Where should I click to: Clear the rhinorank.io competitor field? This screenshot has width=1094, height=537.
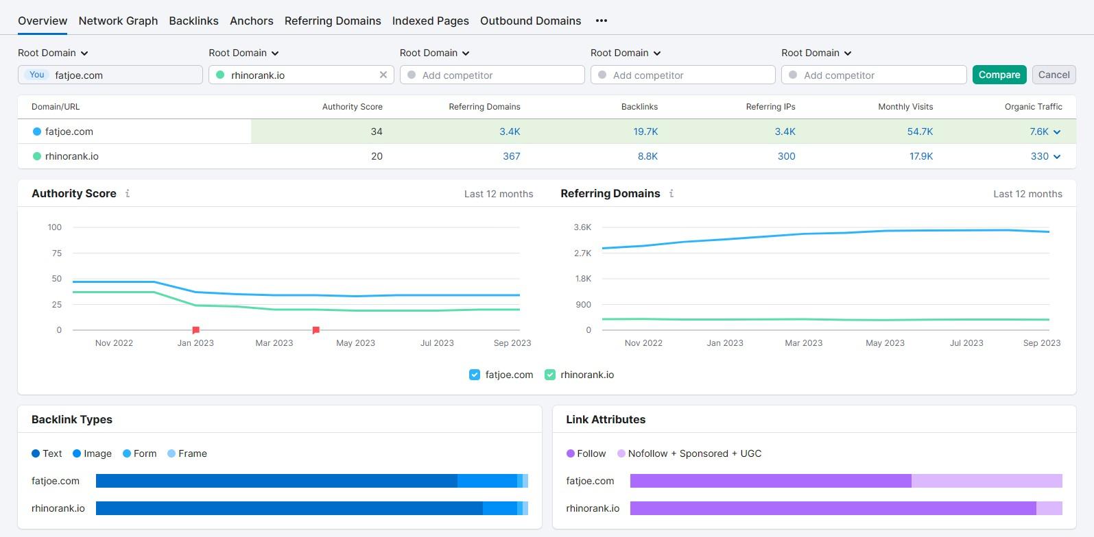(383, 75)
